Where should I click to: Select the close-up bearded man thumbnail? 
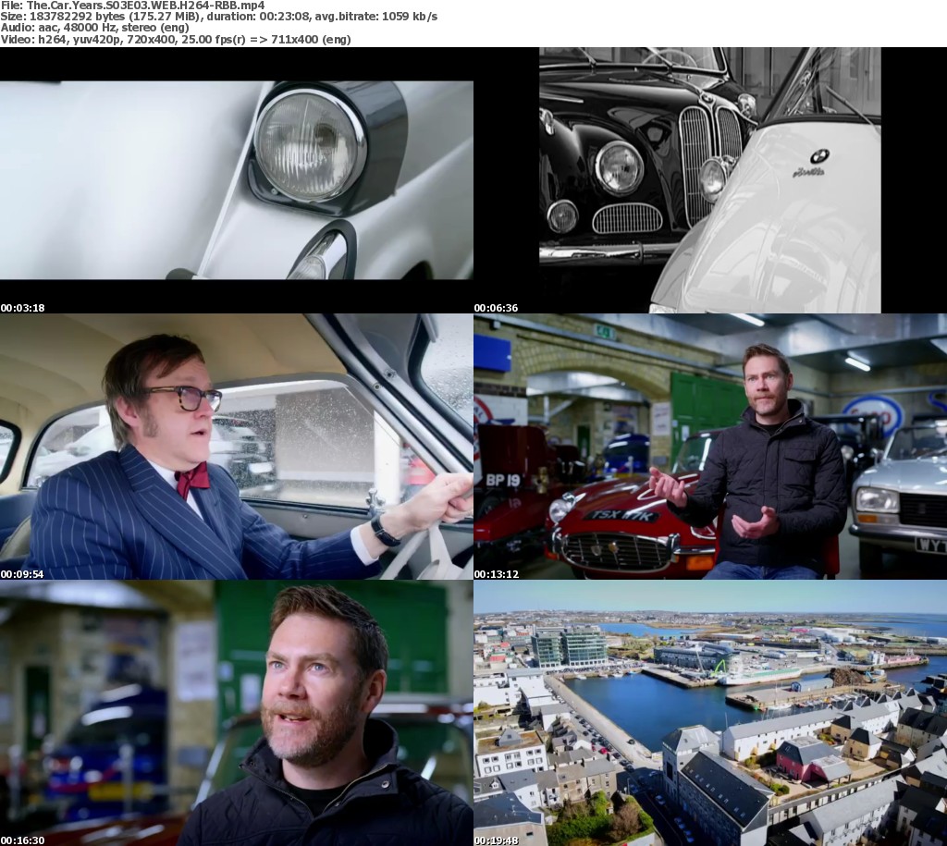[236, 712]
